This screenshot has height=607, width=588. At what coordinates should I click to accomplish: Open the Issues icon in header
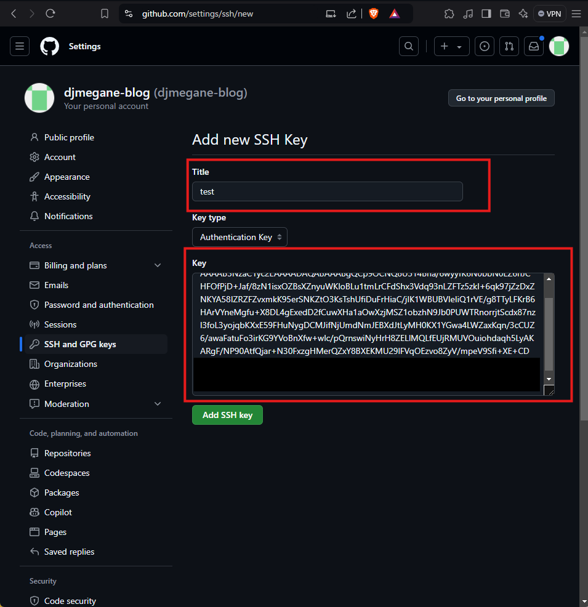coord(485,46)
